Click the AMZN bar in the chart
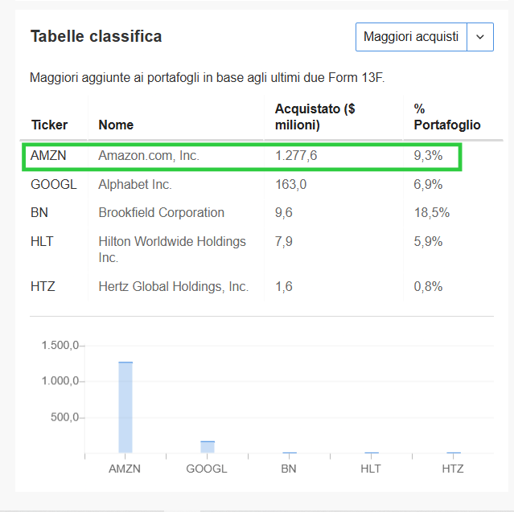The width and height of the screenshot is (514, 512). pyautogui.click(x=125, y=408)
